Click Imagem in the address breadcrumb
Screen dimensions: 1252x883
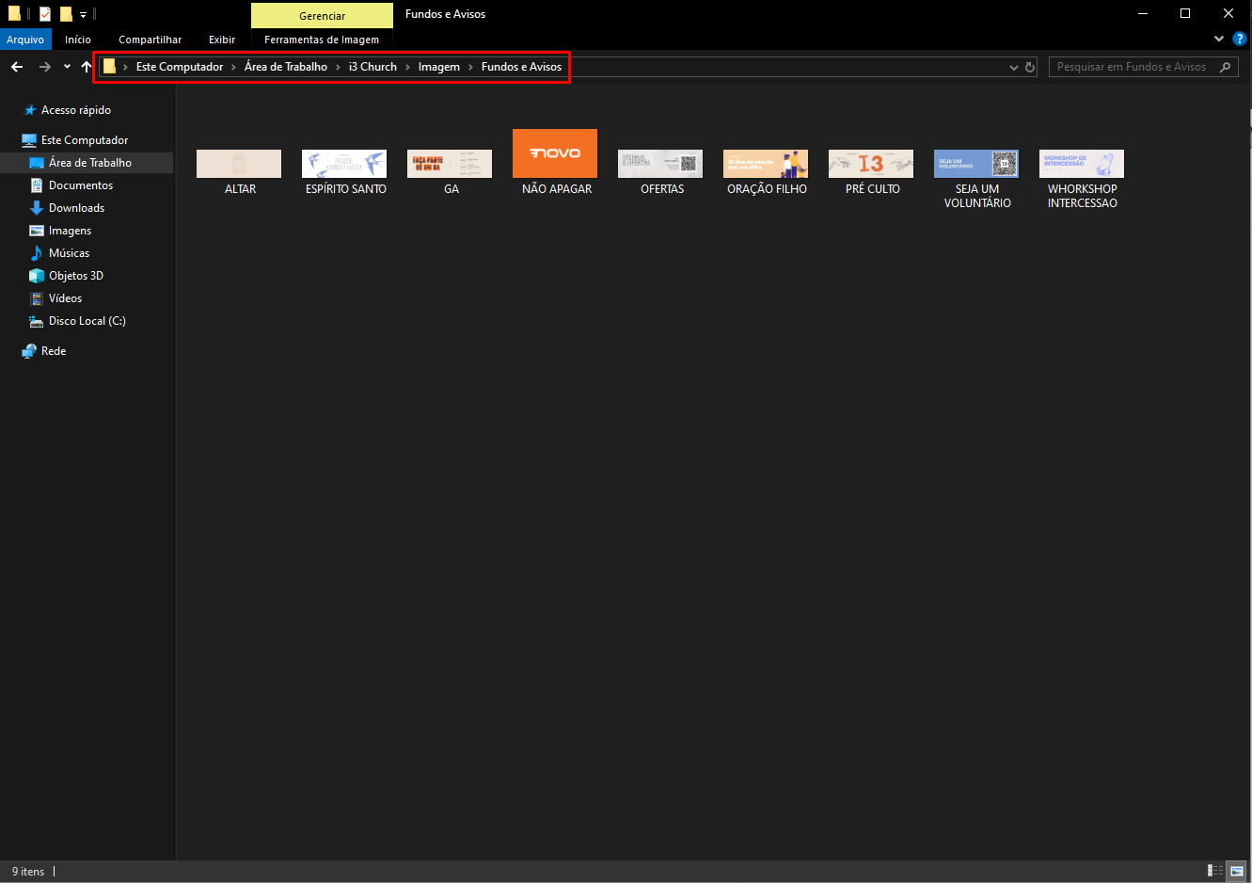tap(439, 67)
